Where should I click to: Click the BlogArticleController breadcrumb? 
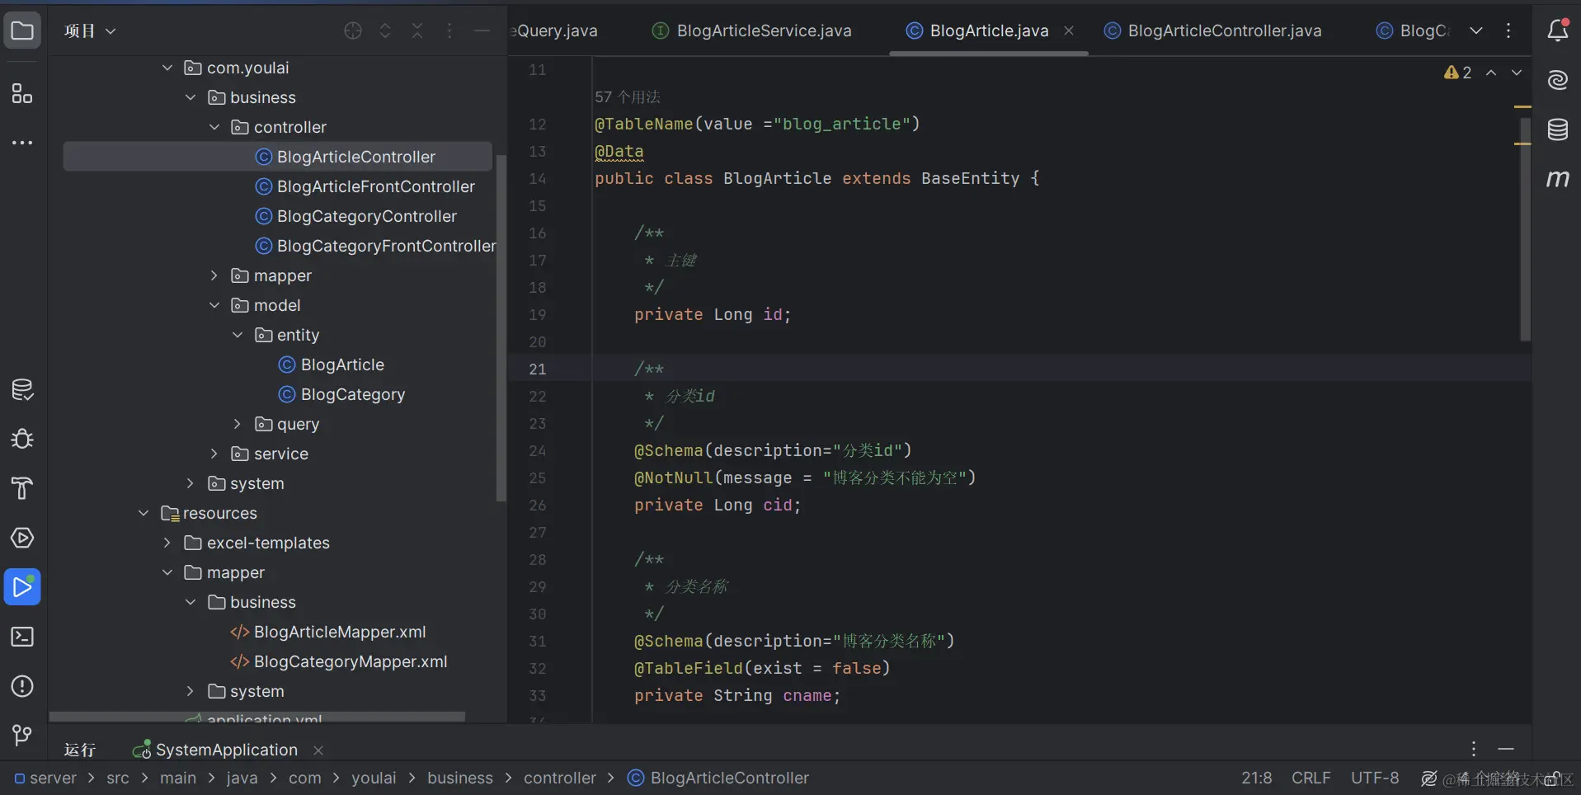tap(718, 778)
